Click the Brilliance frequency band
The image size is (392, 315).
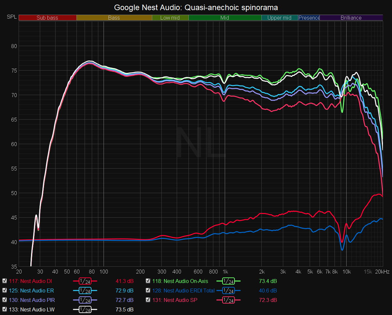click(x=351, y=18)
